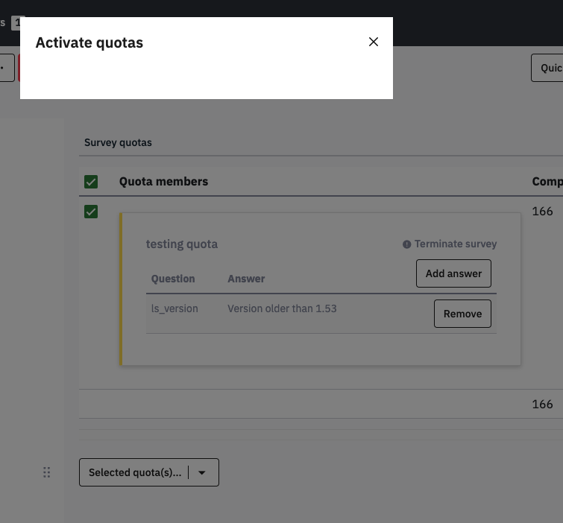Image resolution: width=563 pixels, height=523 pixels.
Task: Toggle the select-all quotas checkbox in header
Action: pos(91,182)
